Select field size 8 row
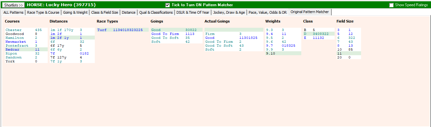Image resolution: width=431 pixels, height=127 pixels. tap(349, 46)
